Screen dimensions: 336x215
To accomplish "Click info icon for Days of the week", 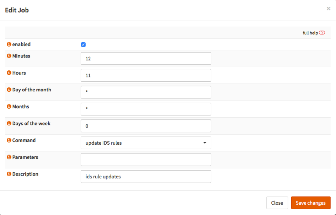I will click(x=9, y=124).
